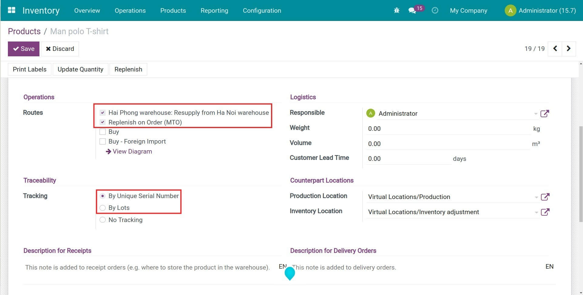
Task: Click the bug report icon
Action: pyautogui.click(x=397, y=10)
